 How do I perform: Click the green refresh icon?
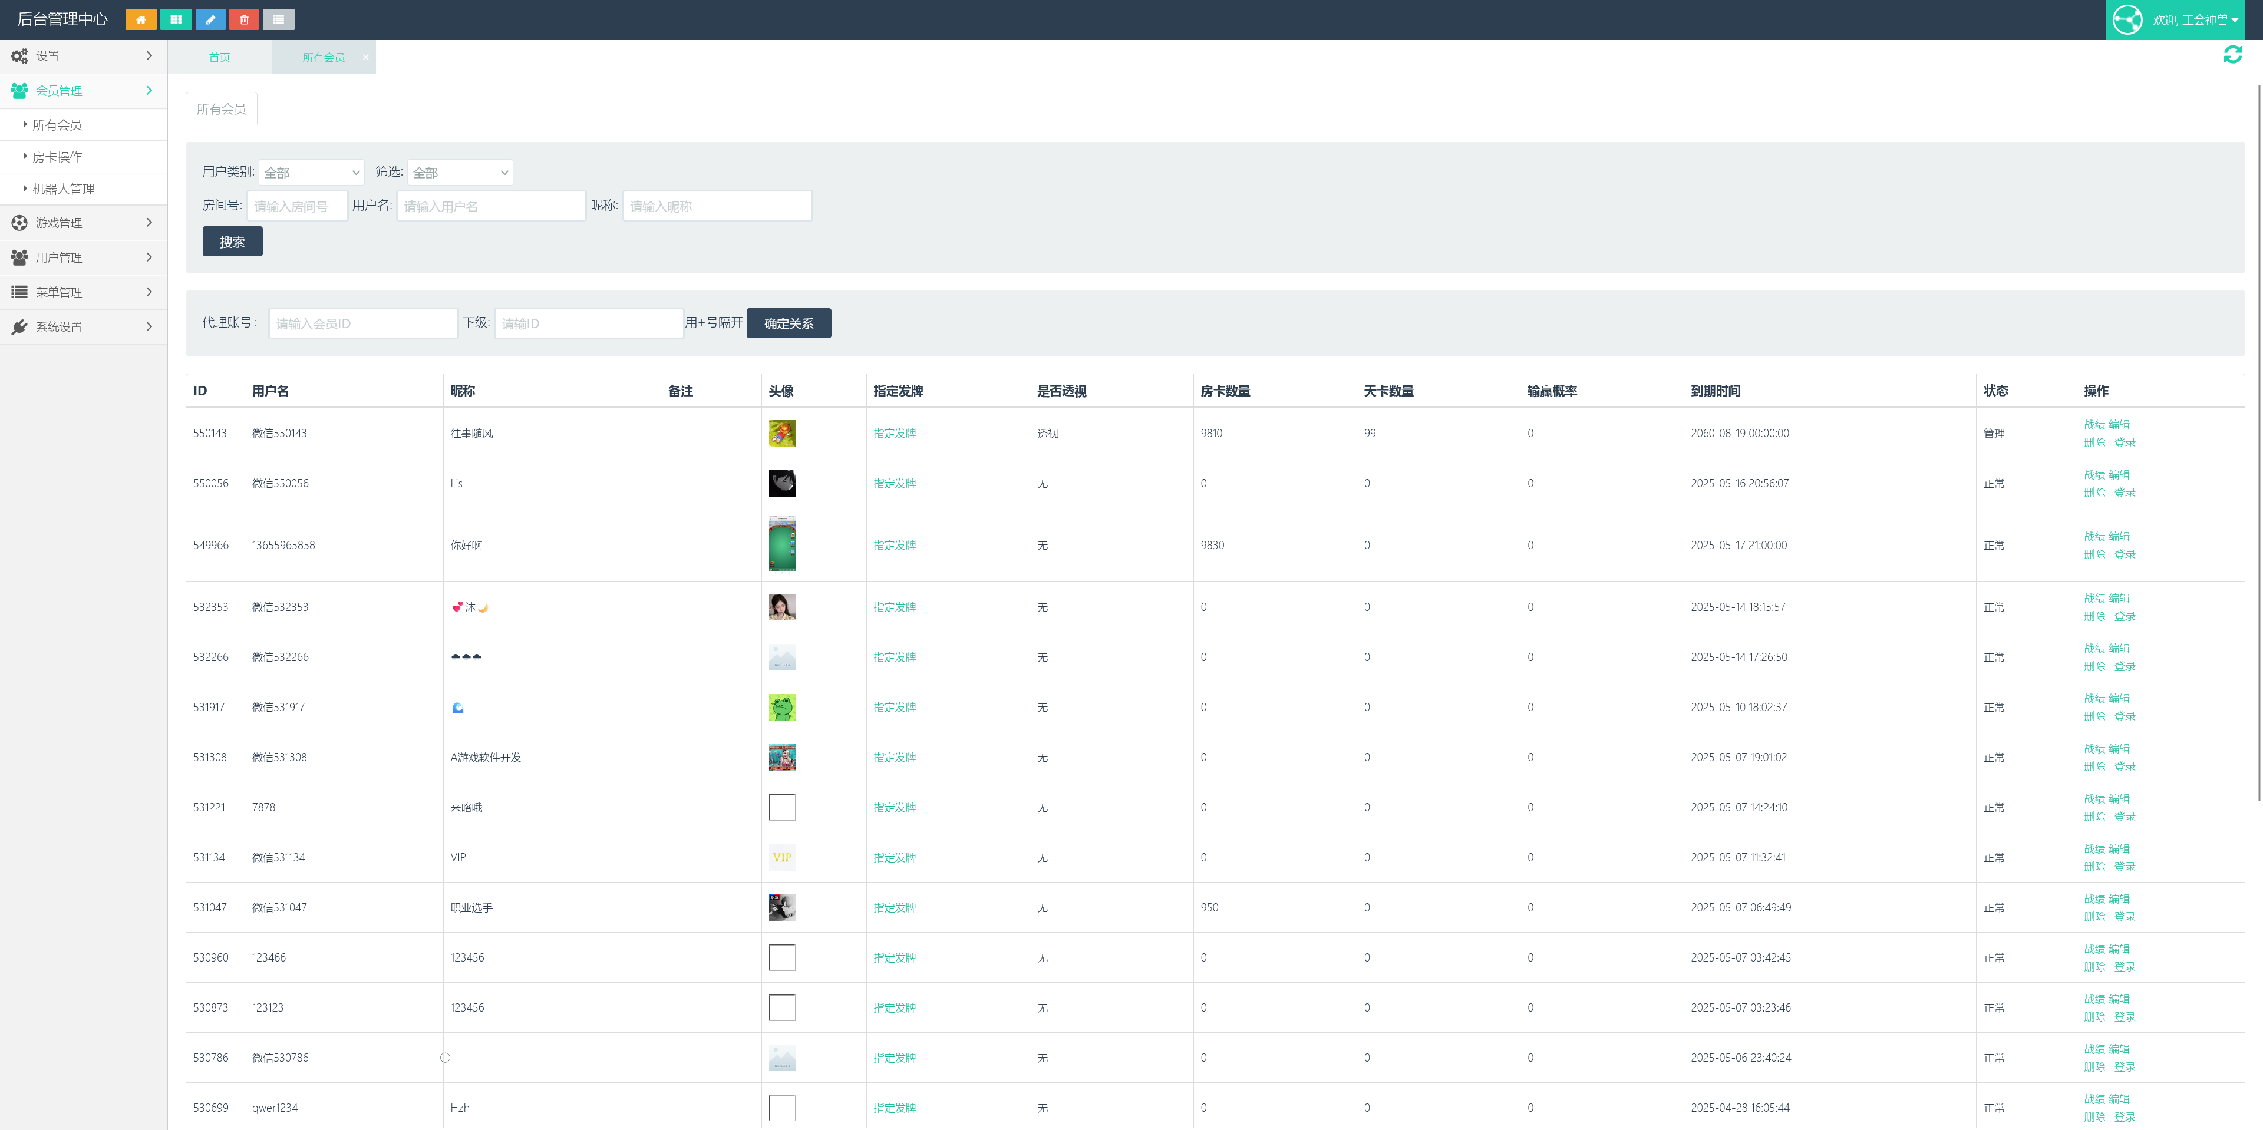(x=2232, y=55)
